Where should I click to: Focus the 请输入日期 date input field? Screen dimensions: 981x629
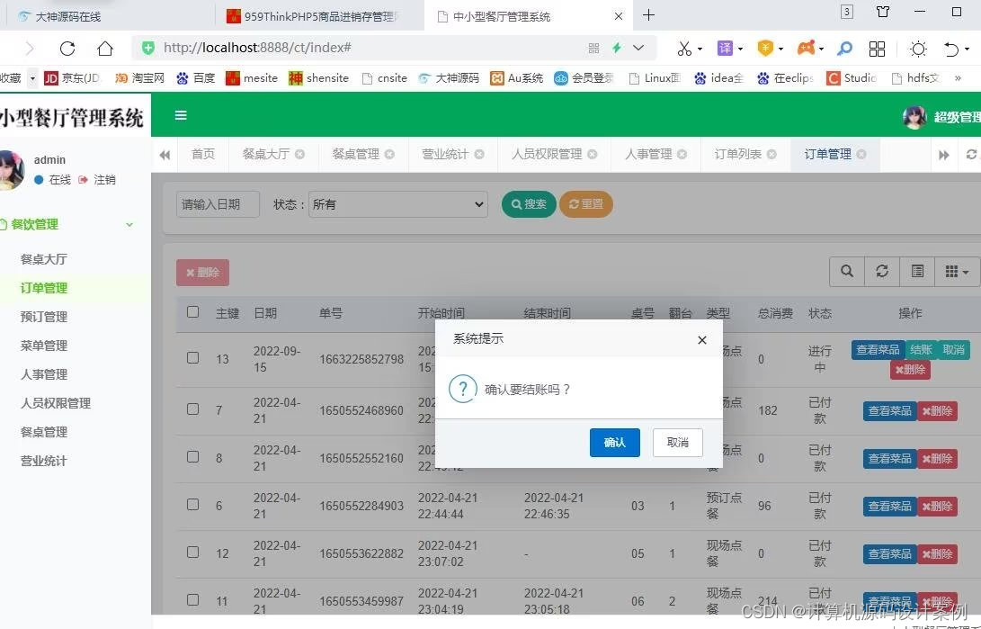[218, 204]
